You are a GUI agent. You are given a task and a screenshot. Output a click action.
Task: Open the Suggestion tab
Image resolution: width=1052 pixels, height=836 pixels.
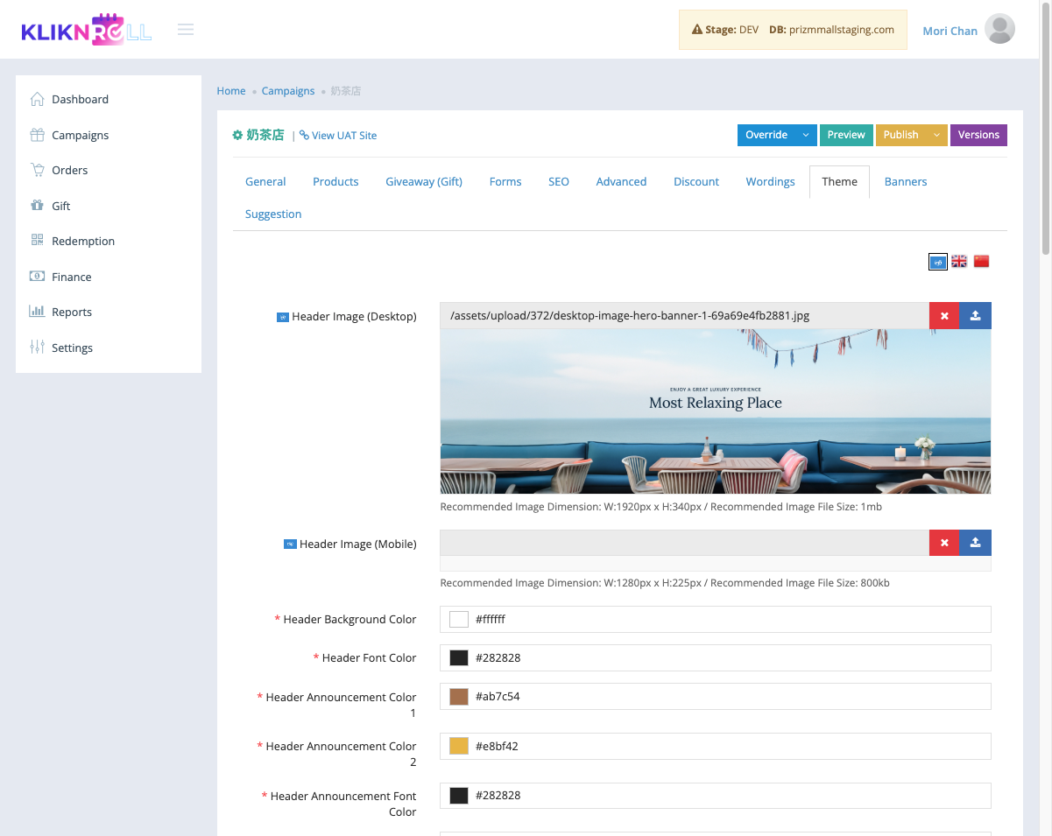pyautogui.click(x=273, y=214)
